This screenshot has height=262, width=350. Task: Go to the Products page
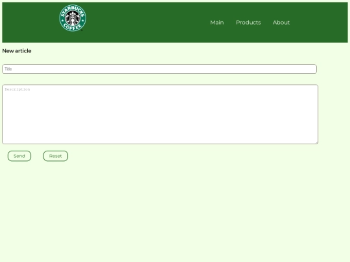pyautogui.click(x=248, y=23)
